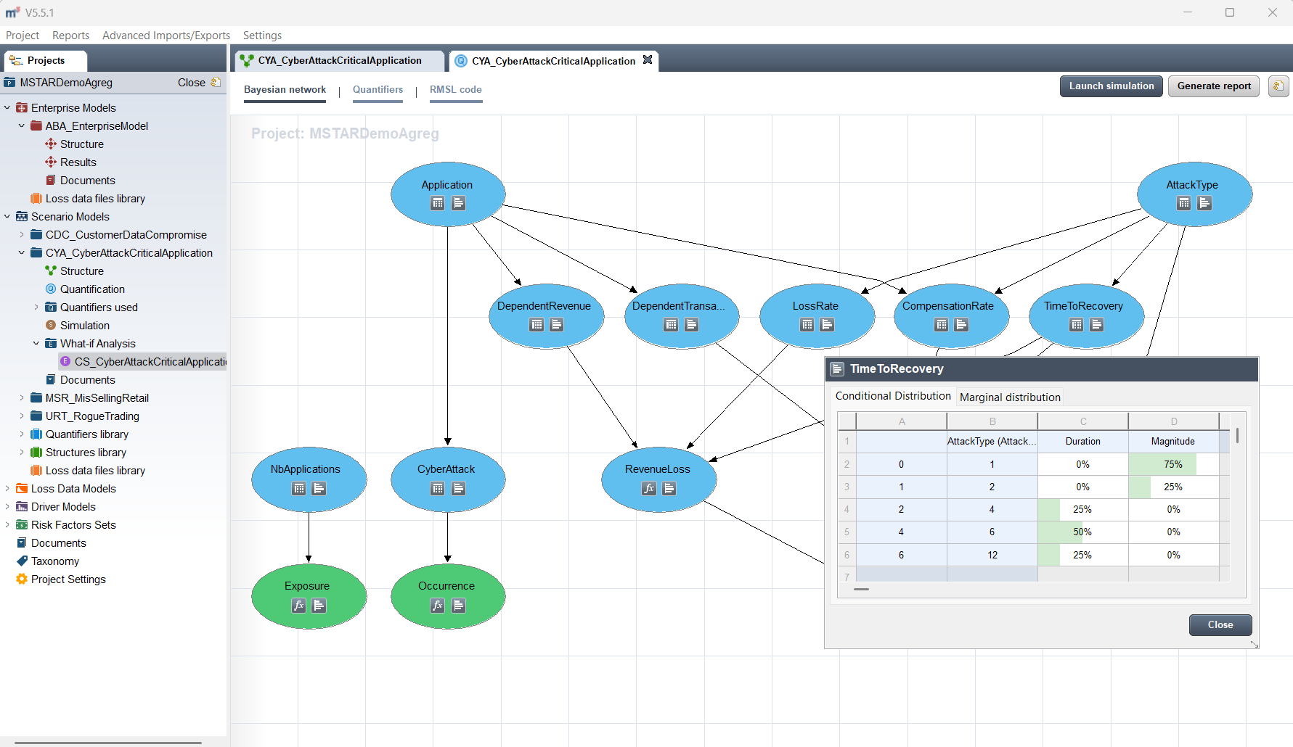Click the icon button beside Generate report
Image resolution: width=1293 pixels, height=747 pixels.
point(1278,86)
